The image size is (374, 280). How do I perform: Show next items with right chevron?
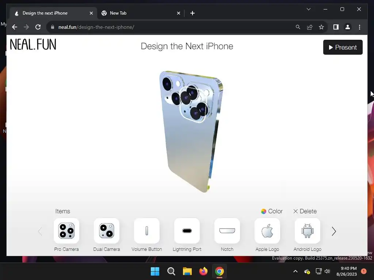click(334, 231)
